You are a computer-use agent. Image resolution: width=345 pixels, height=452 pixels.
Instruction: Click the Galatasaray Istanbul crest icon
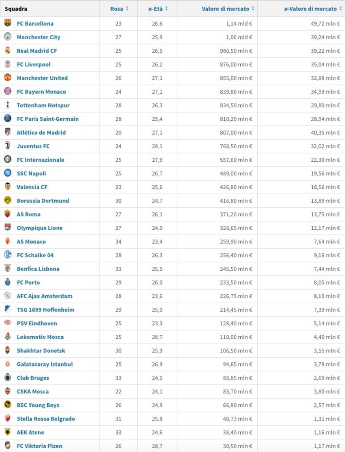click(8, 364)
